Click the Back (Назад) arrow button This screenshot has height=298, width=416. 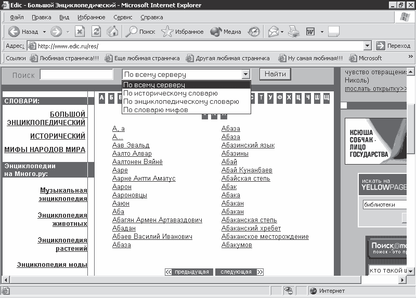pyautogui.click(x=14, y=32)
